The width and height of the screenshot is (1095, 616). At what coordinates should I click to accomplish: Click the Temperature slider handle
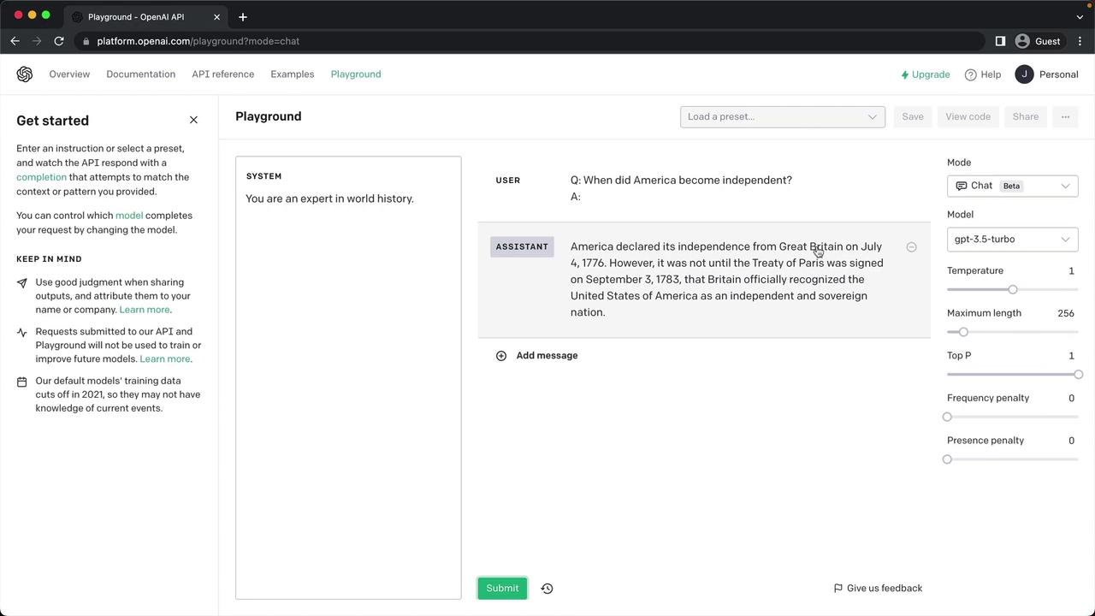click(x=1013, y=290)
